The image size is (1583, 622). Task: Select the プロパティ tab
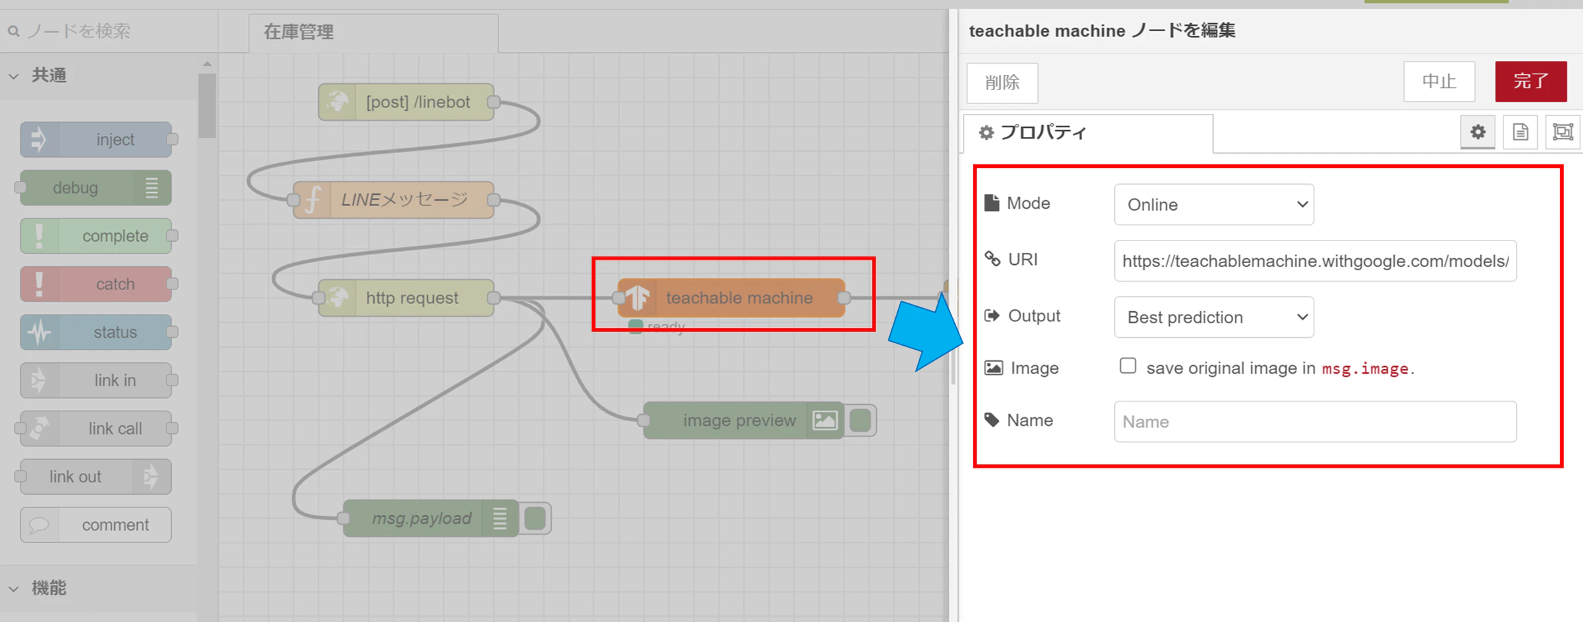point(1088,132)
